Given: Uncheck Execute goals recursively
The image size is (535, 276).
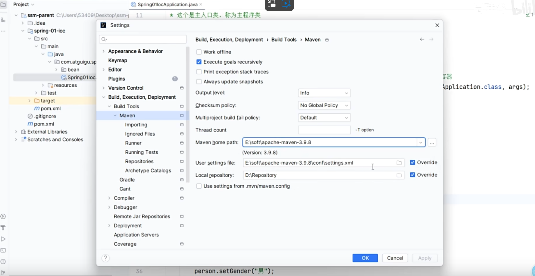Looking at the screenshot, I should tap(199, 62).
